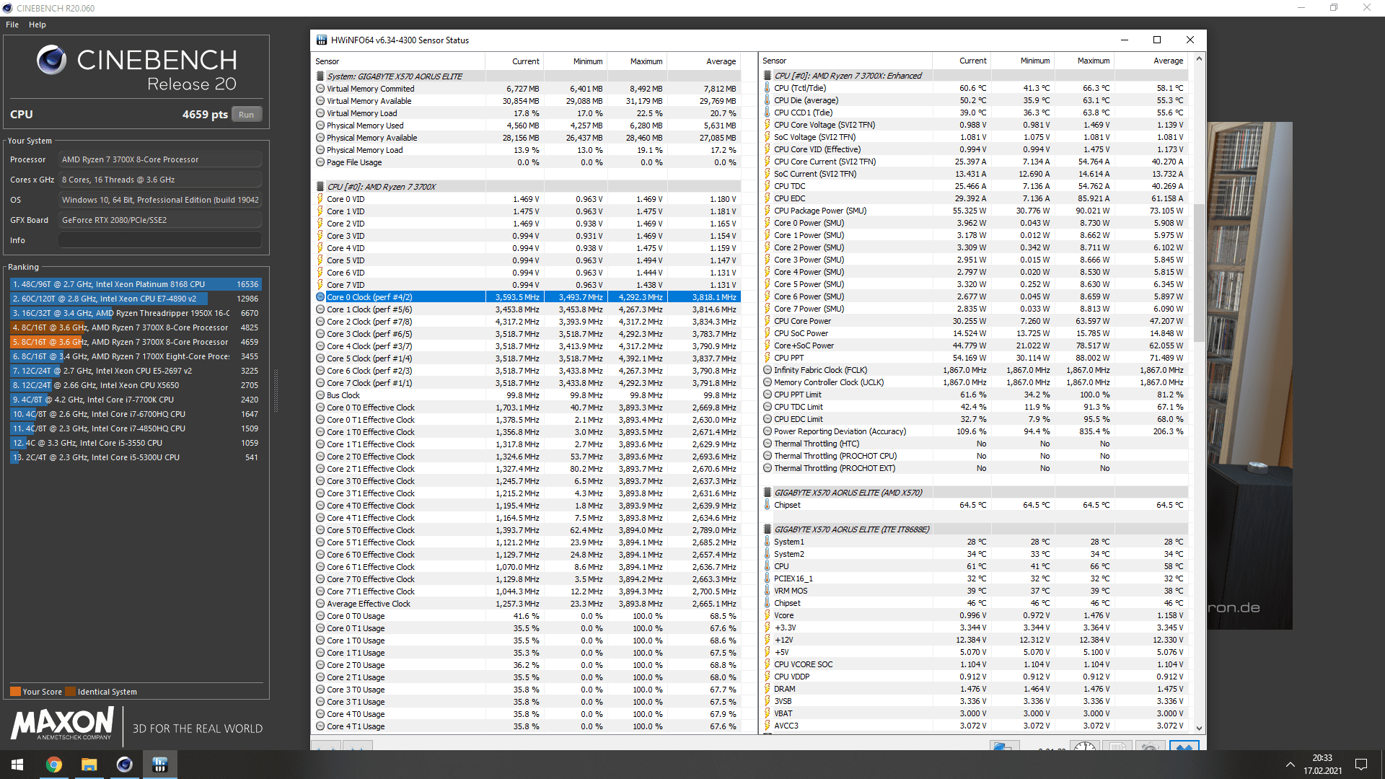Select the Ryzen Threadripper 1950X ranking entry
1385x779 pixels.
[136, 313]
